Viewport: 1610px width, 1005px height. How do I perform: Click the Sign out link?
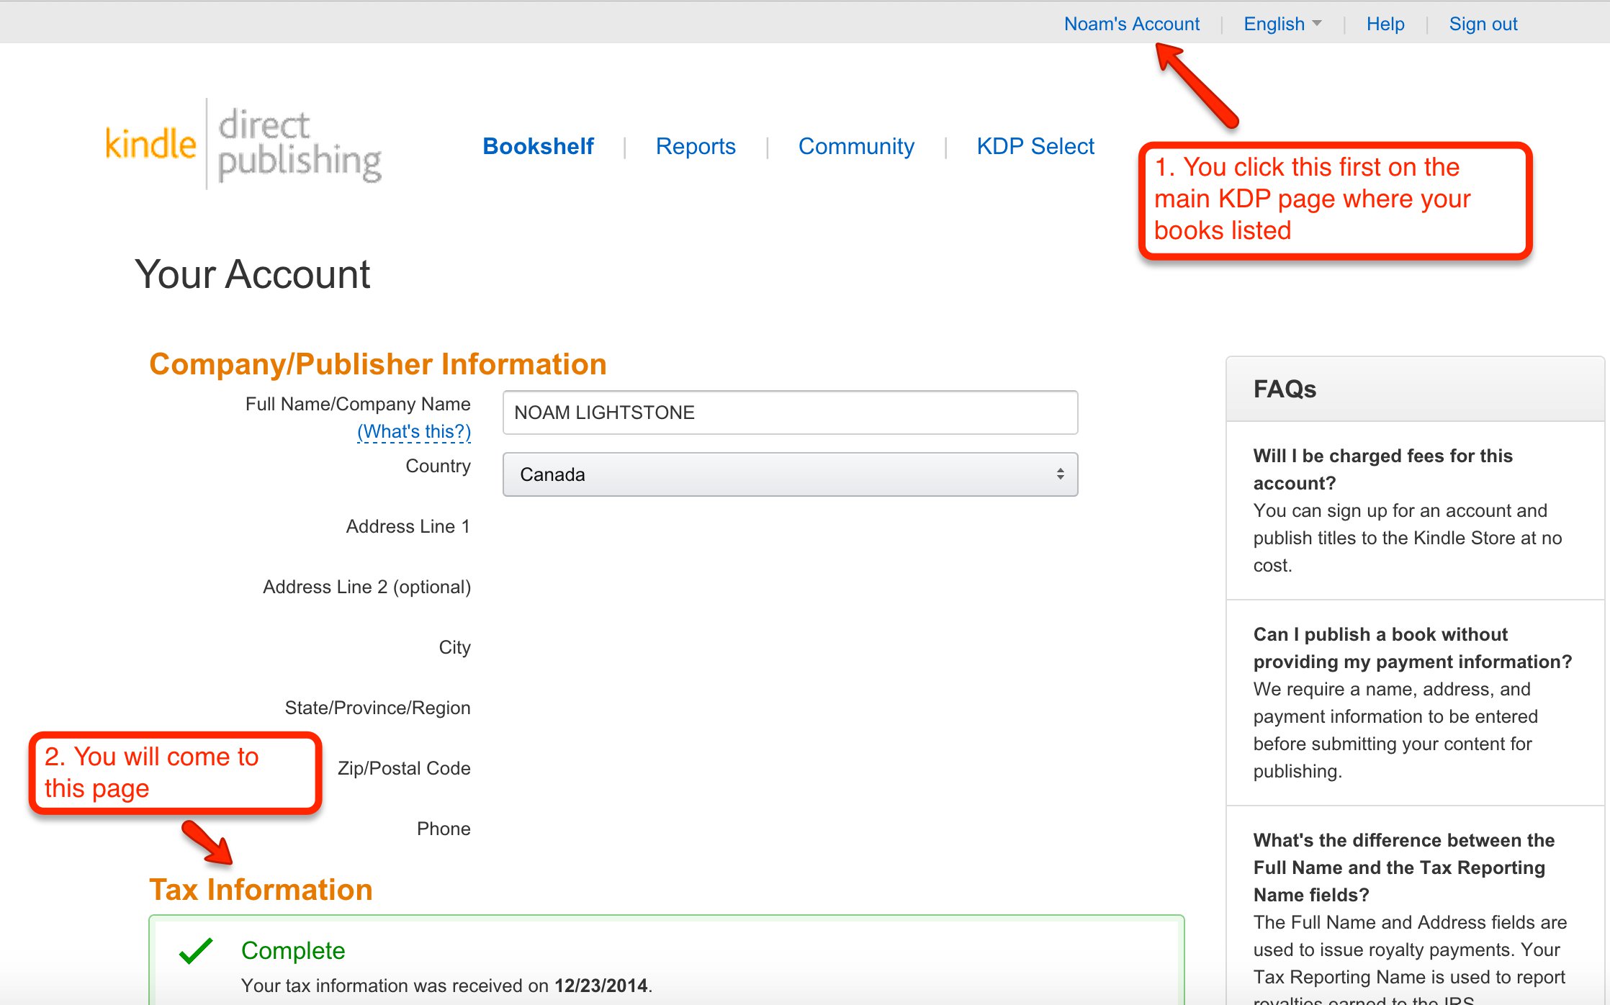pos(1483,24)
